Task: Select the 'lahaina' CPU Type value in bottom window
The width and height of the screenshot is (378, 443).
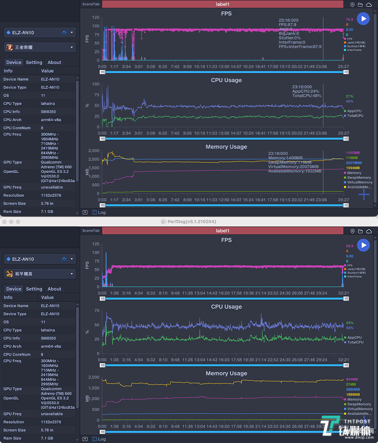Action: 48,330
